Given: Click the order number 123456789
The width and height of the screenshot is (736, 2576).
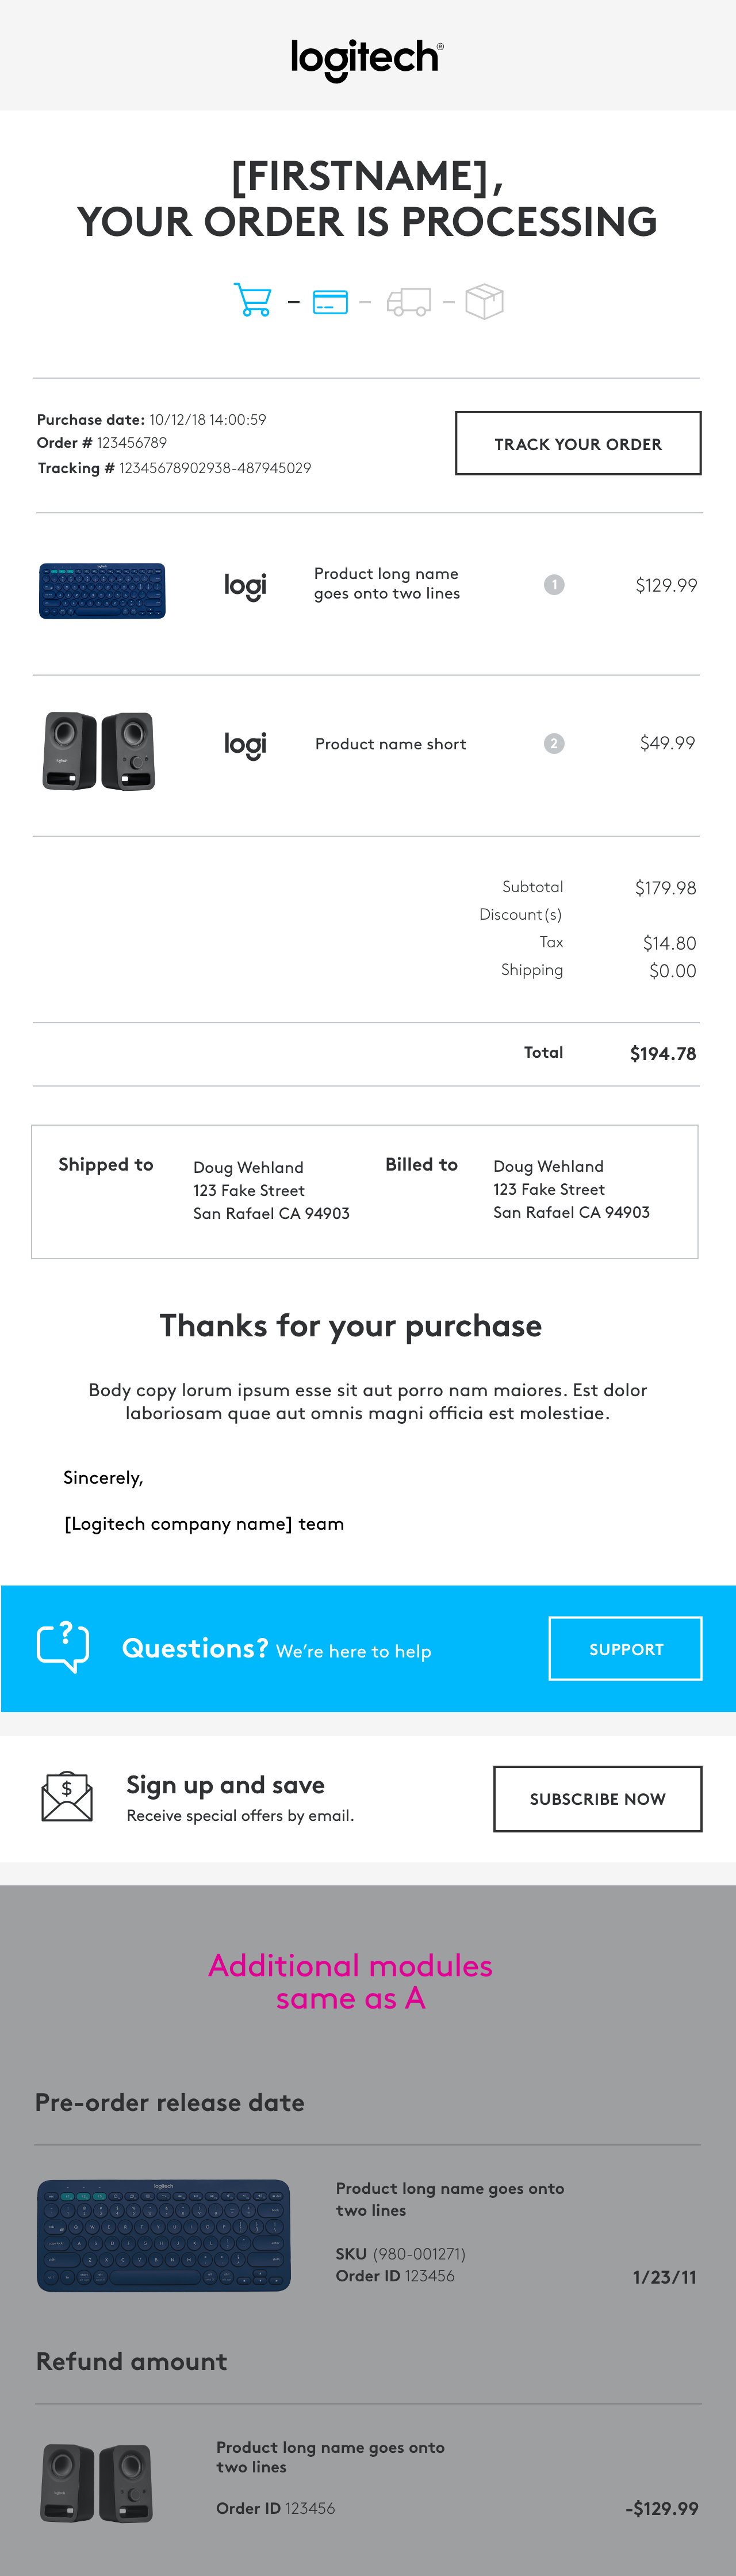Looking at the screenshot, I should point(132,443).
